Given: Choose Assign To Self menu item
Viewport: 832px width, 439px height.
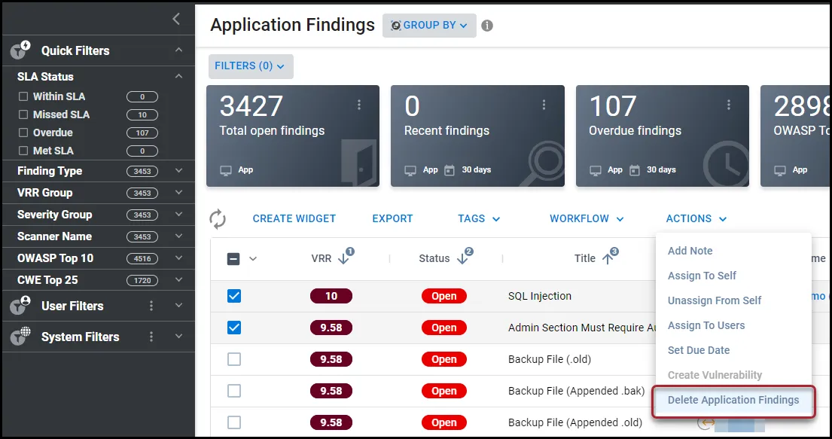Looking at the screenshot, I should click(702, 276).
